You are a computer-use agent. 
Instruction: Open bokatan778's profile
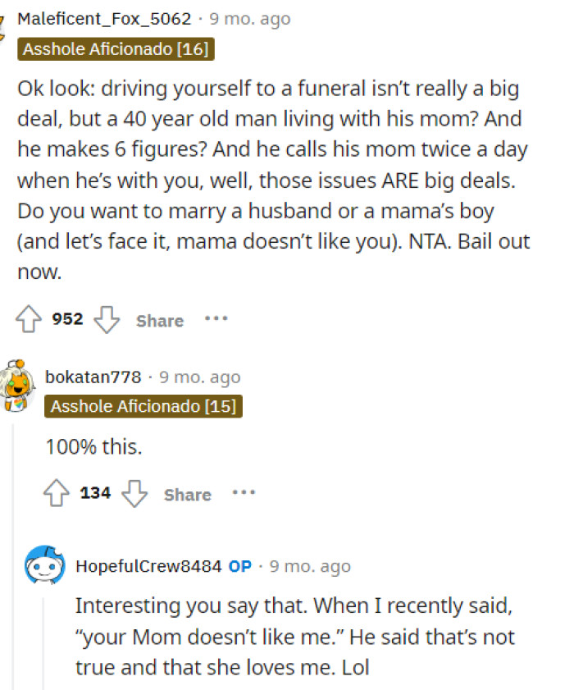[x=93, y=377]
